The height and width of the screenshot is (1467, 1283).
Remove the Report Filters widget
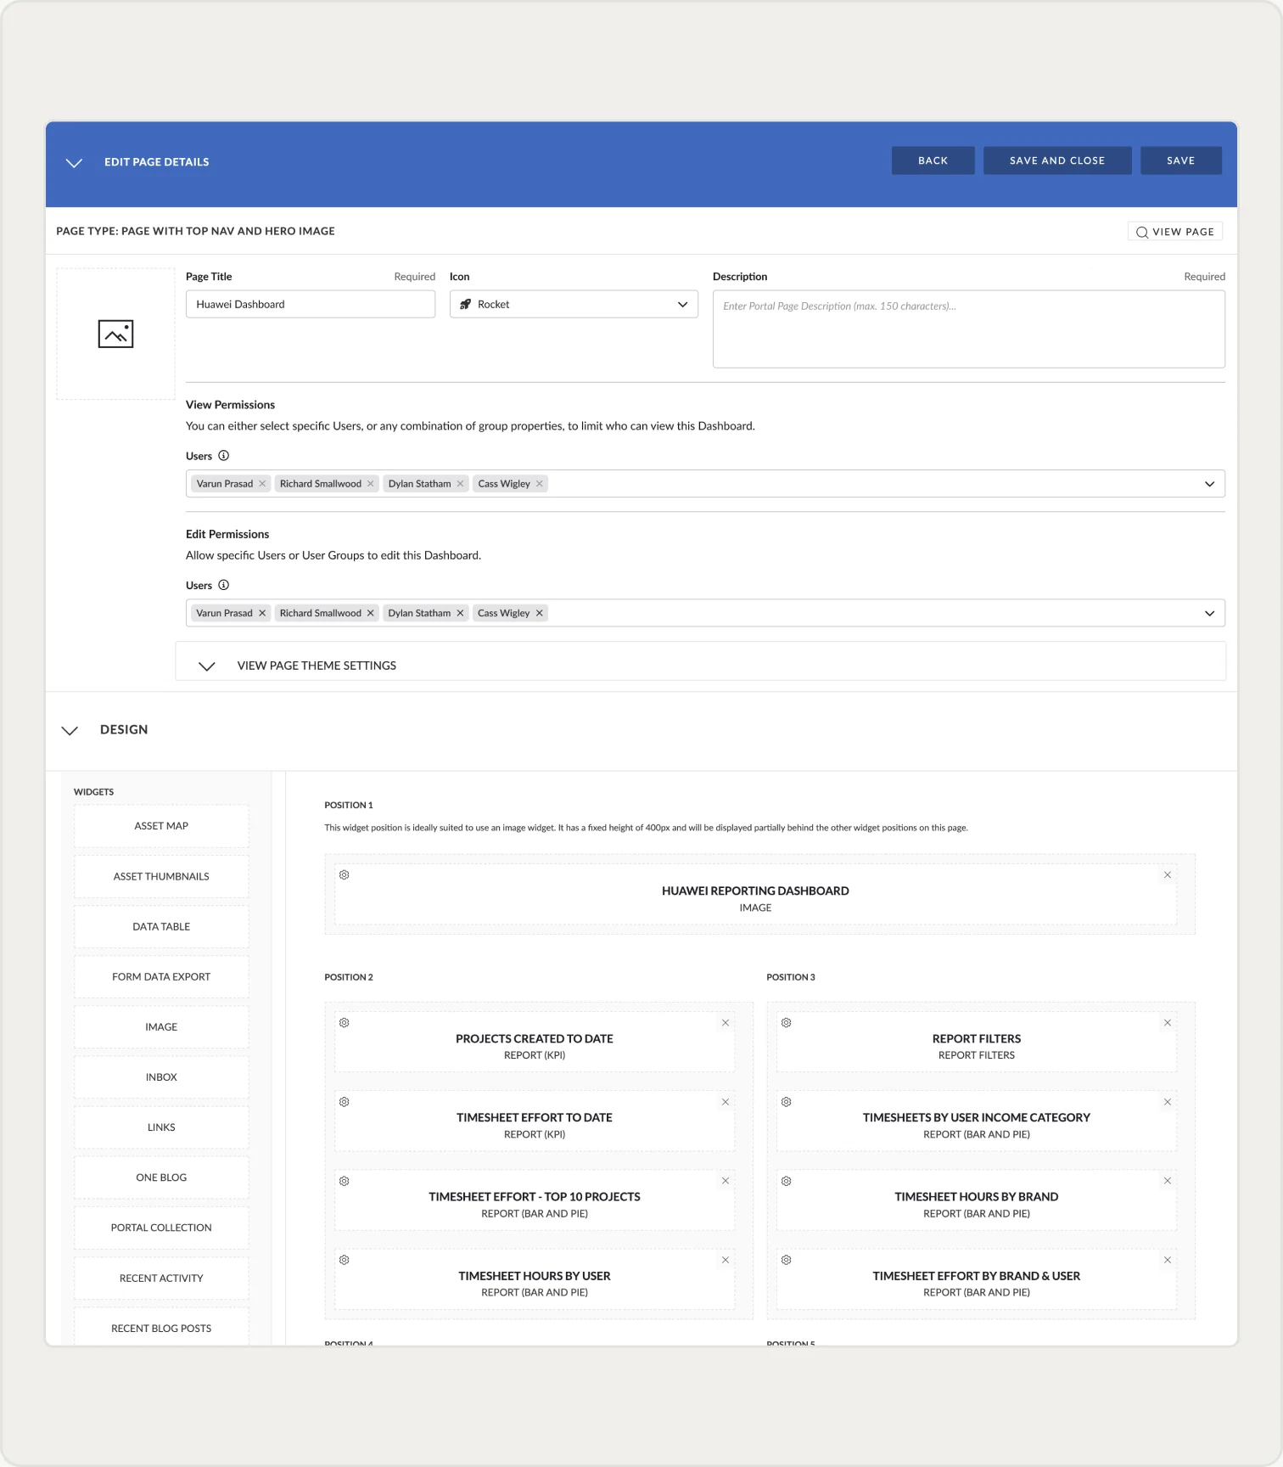pos(1168,1023)
